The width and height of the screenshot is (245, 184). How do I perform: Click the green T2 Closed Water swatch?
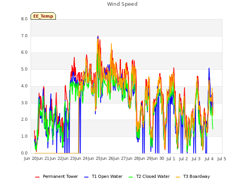[x=131, y=177]
